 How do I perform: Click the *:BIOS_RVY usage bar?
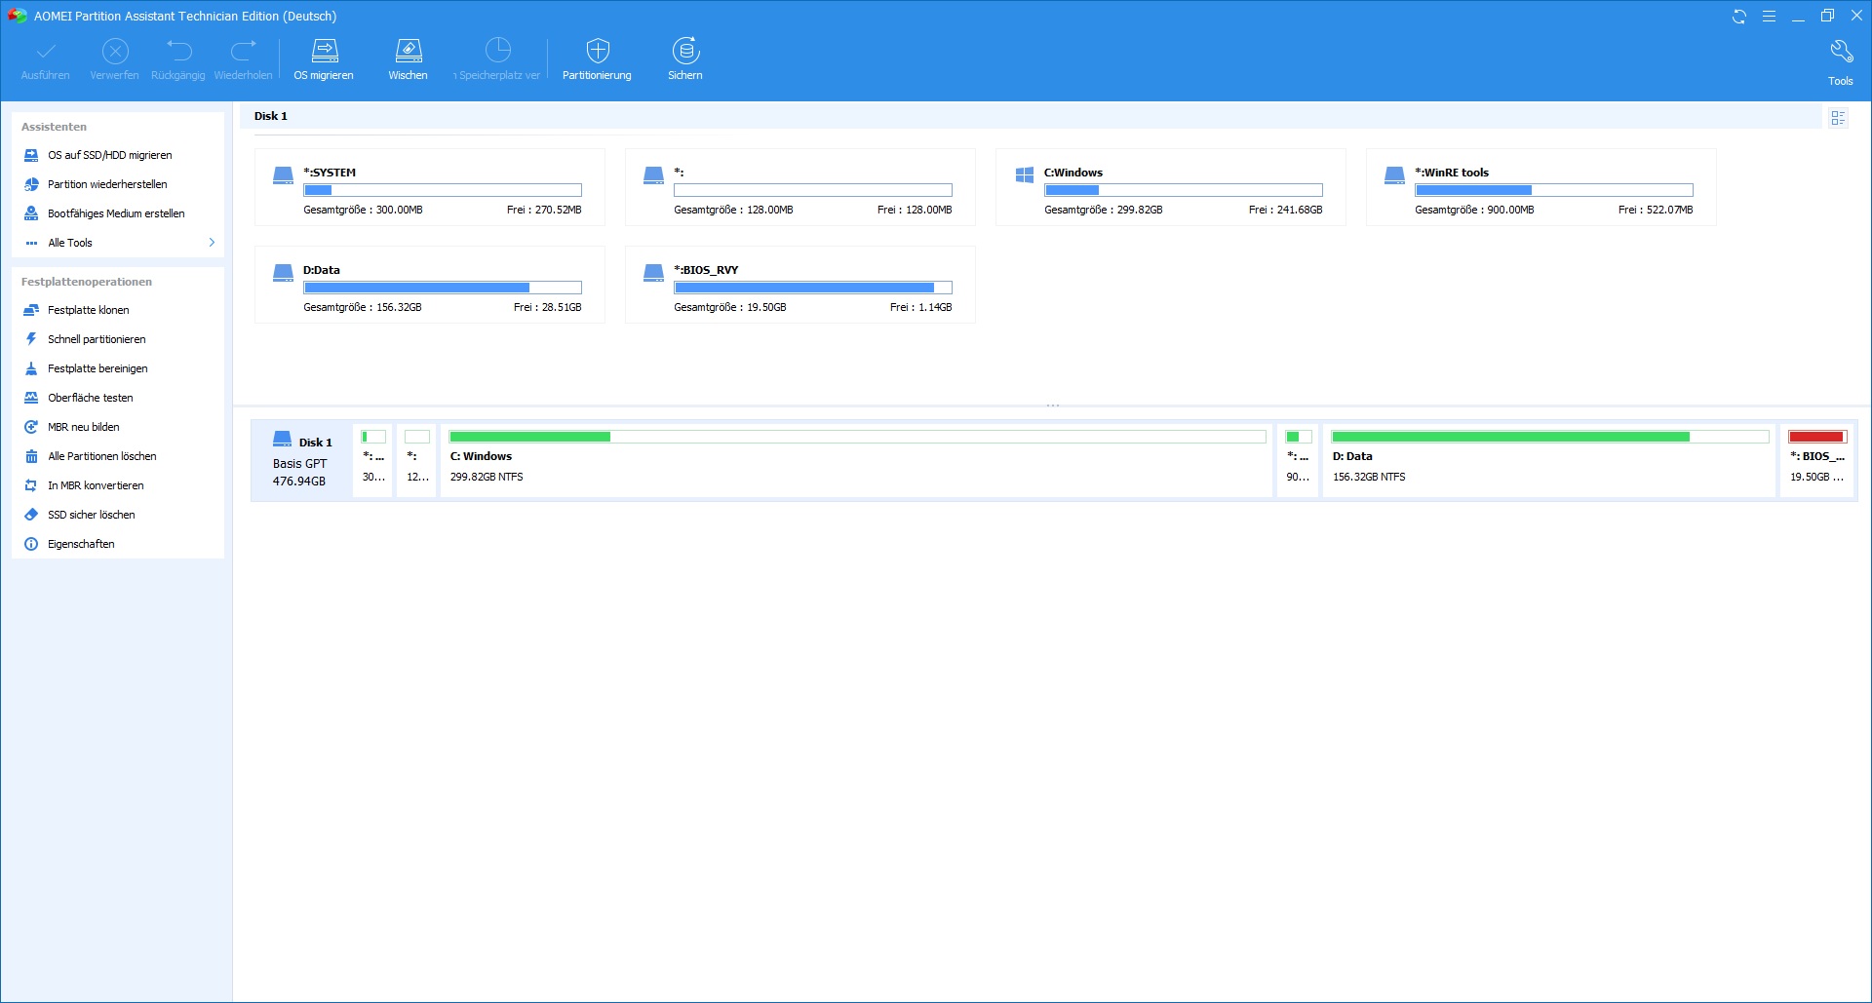click(x=813, y=288)
